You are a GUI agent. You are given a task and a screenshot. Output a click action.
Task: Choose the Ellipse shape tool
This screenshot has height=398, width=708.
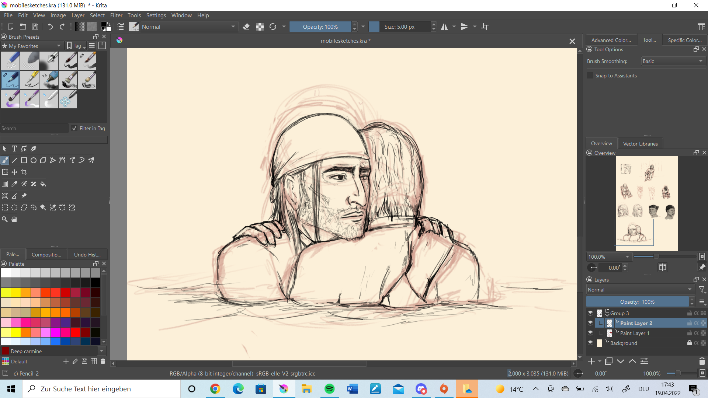34,160
